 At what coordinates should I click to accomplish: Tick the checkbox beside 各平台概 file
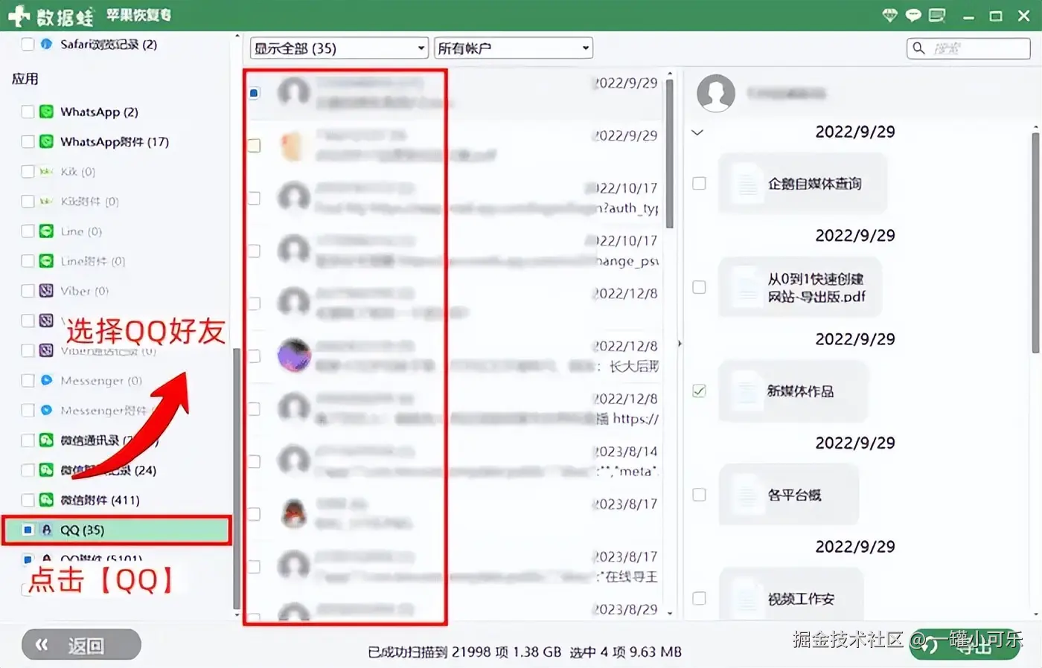(699, 495)
